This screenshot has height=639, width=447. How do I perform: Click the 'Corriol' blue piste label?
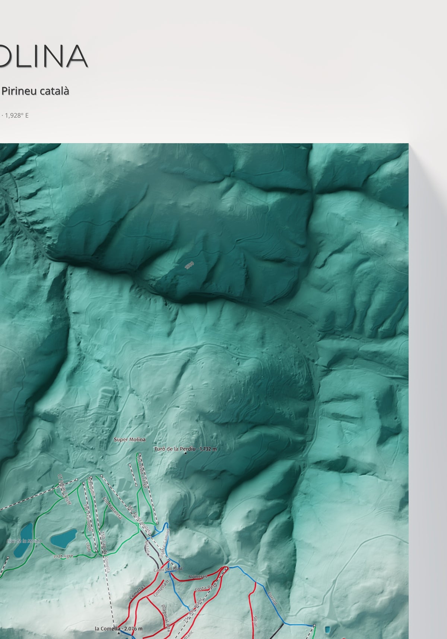click(x=272, y=598)
